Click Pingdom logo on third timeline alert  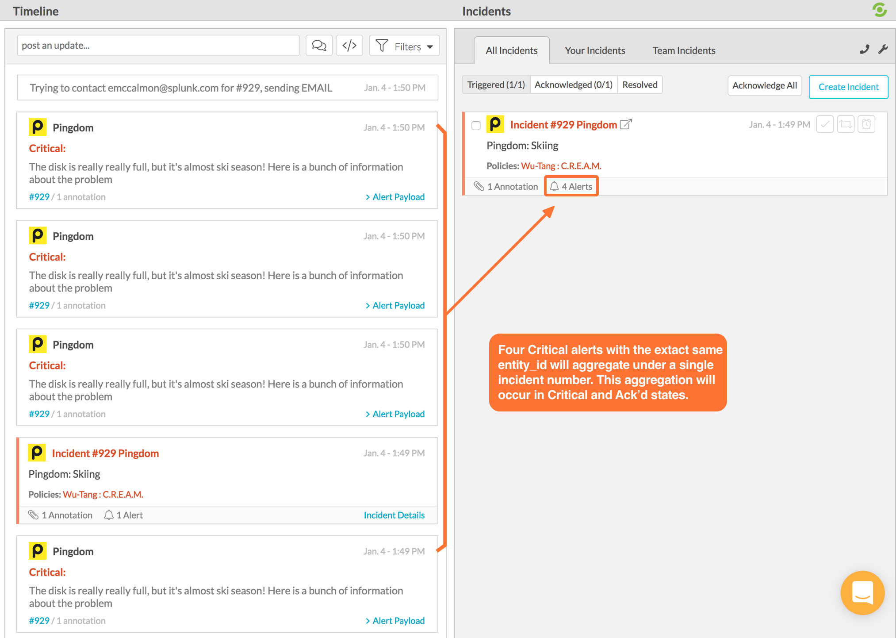click(x=38, y=344)
